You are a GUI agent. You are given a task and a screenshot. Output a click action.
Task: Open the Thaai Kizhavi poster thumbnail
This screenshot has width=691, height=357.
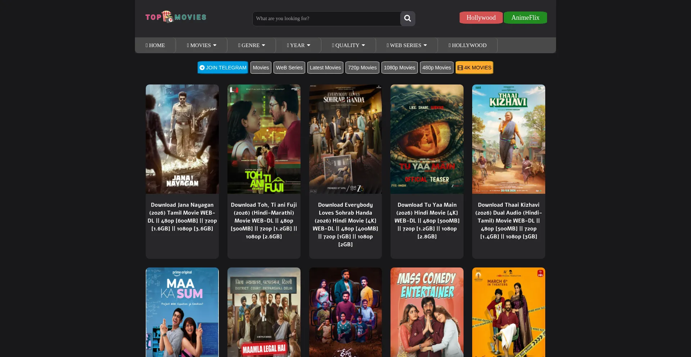[x=509, y=139]
